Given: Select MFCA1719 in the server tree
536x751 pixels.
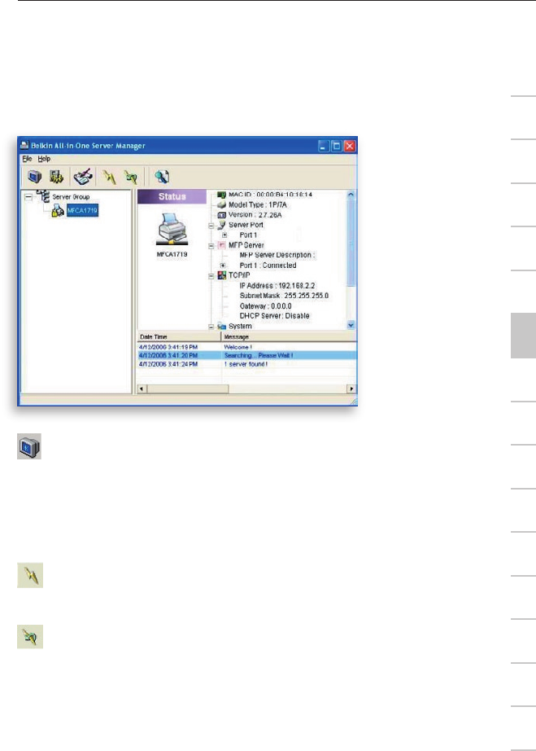Looking at the screenshot, I should click(82, 210).
